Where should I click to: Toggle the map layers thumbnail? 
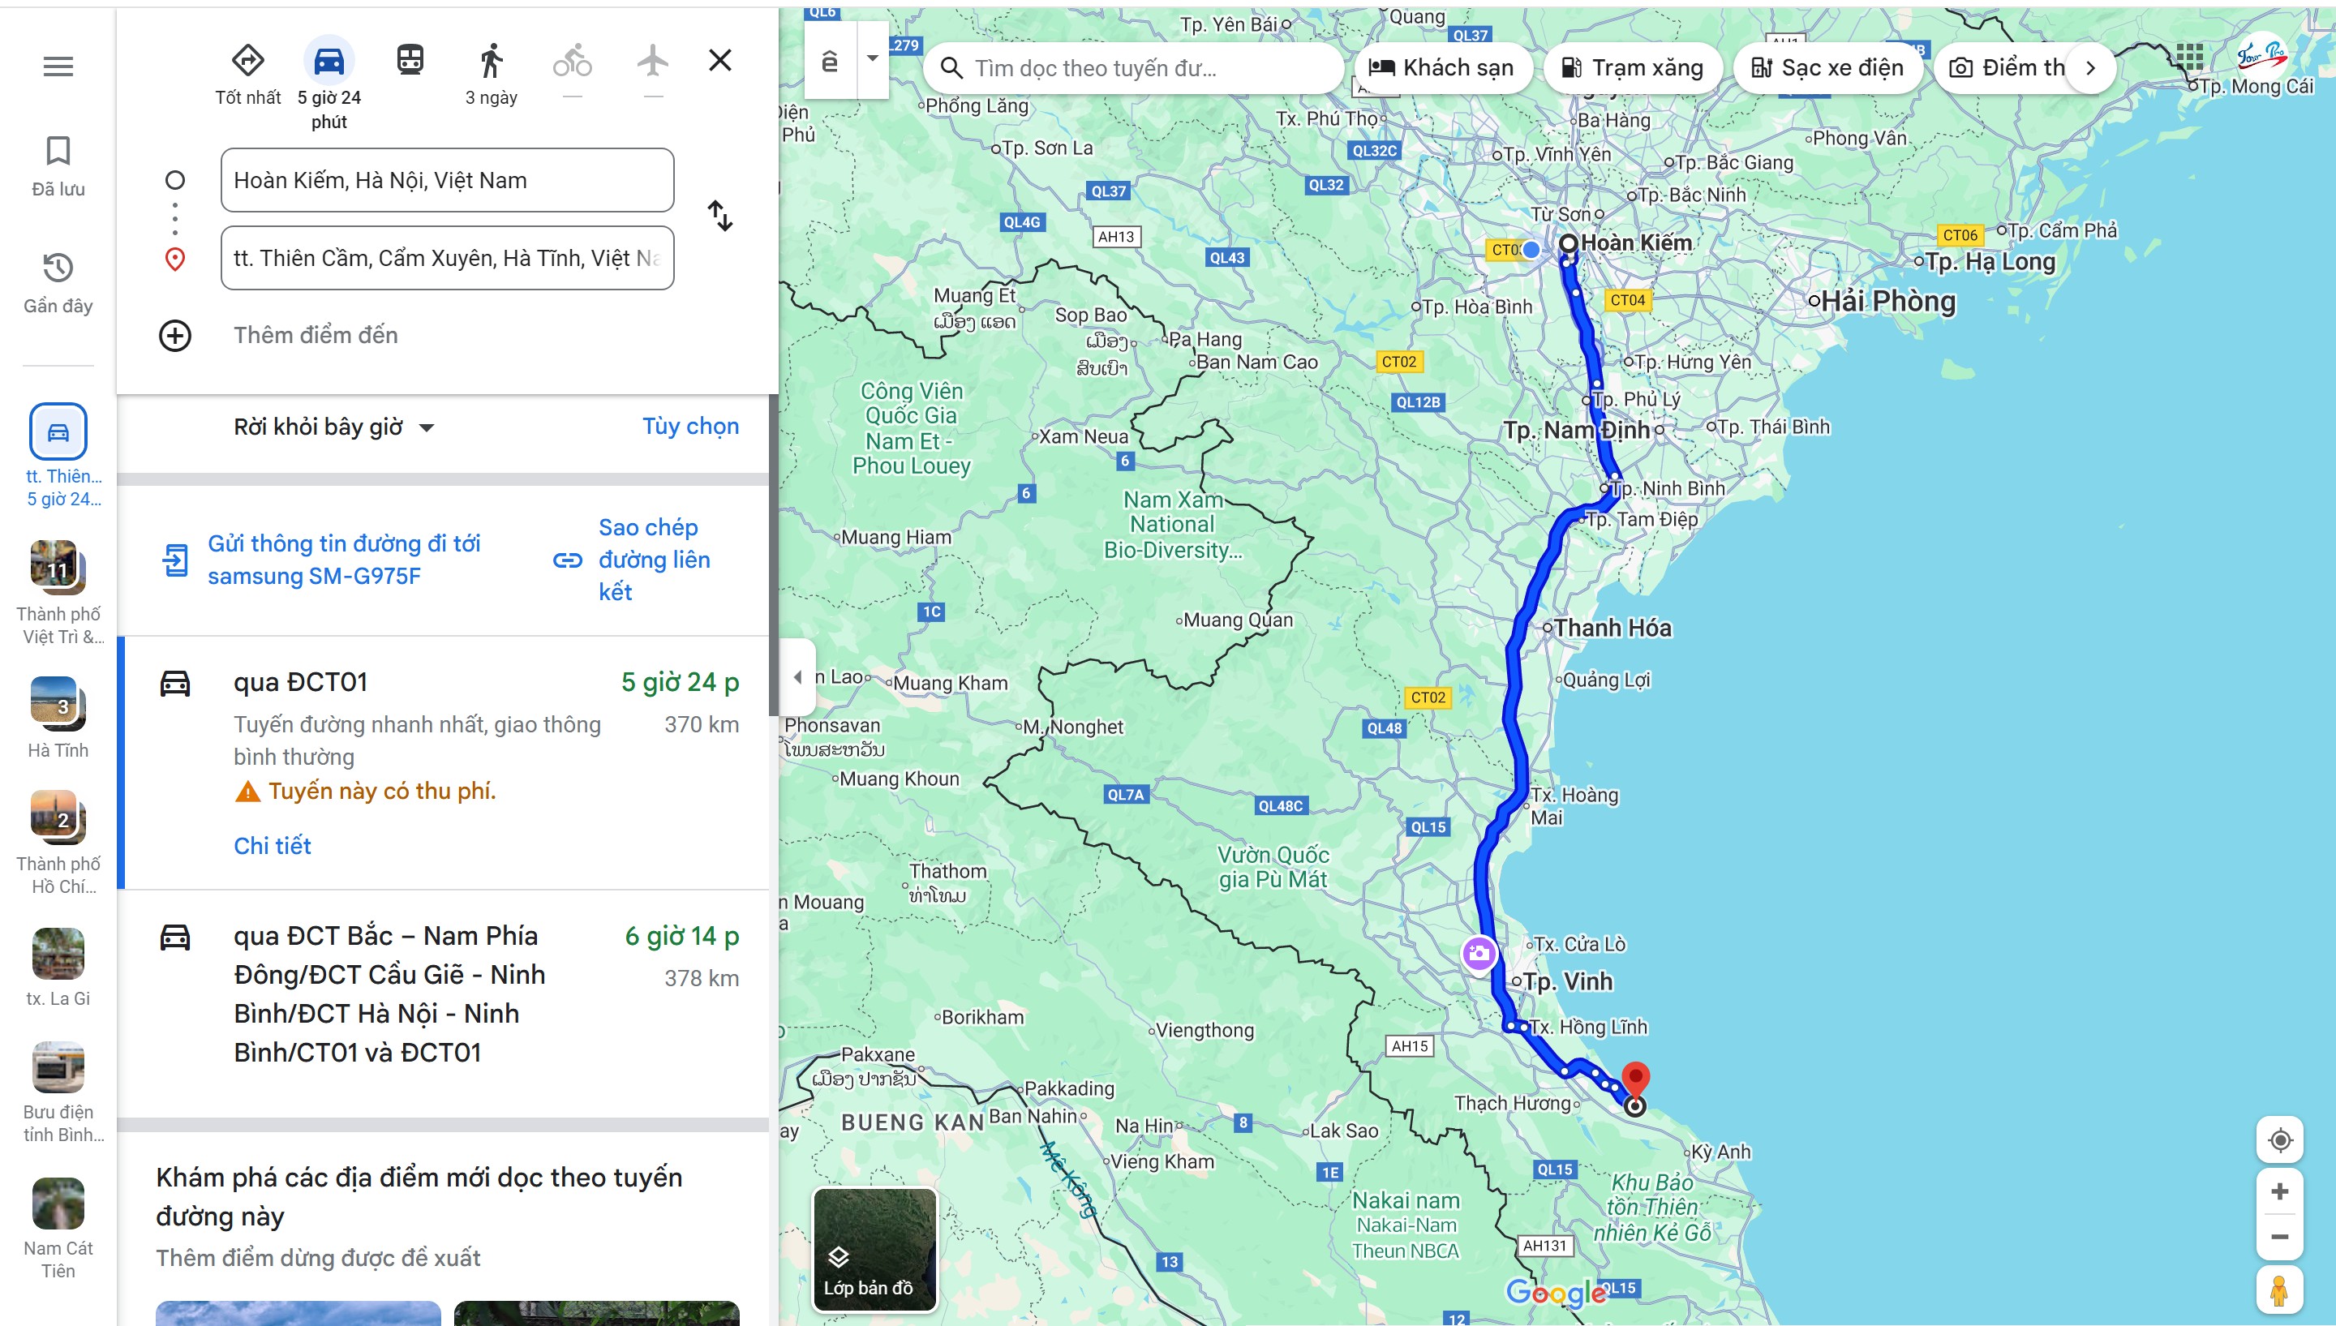[x=874, y=1249]
